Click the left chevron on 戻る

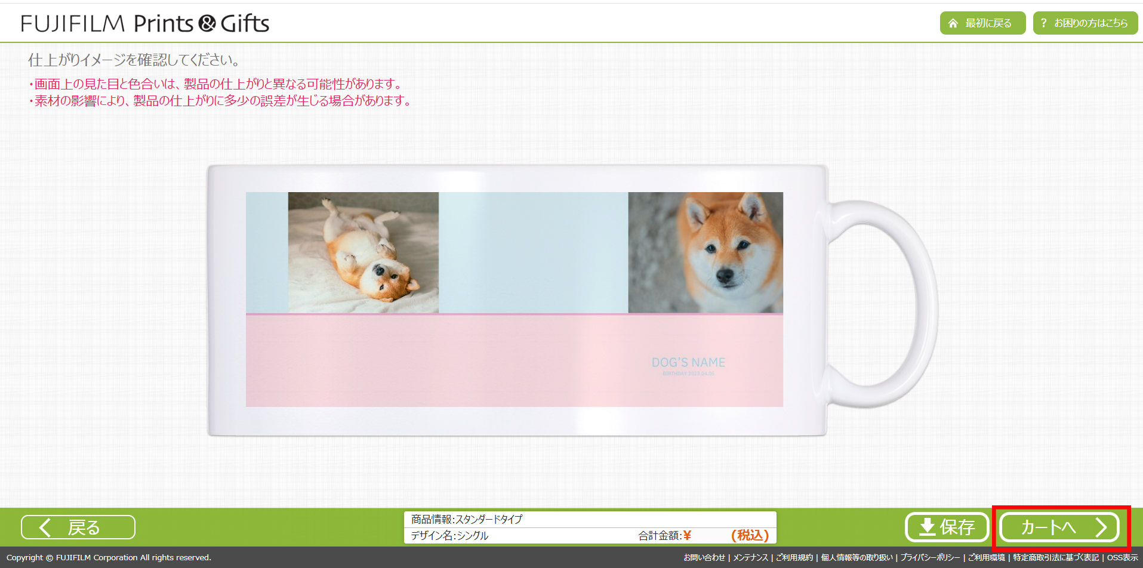point(45,527)
